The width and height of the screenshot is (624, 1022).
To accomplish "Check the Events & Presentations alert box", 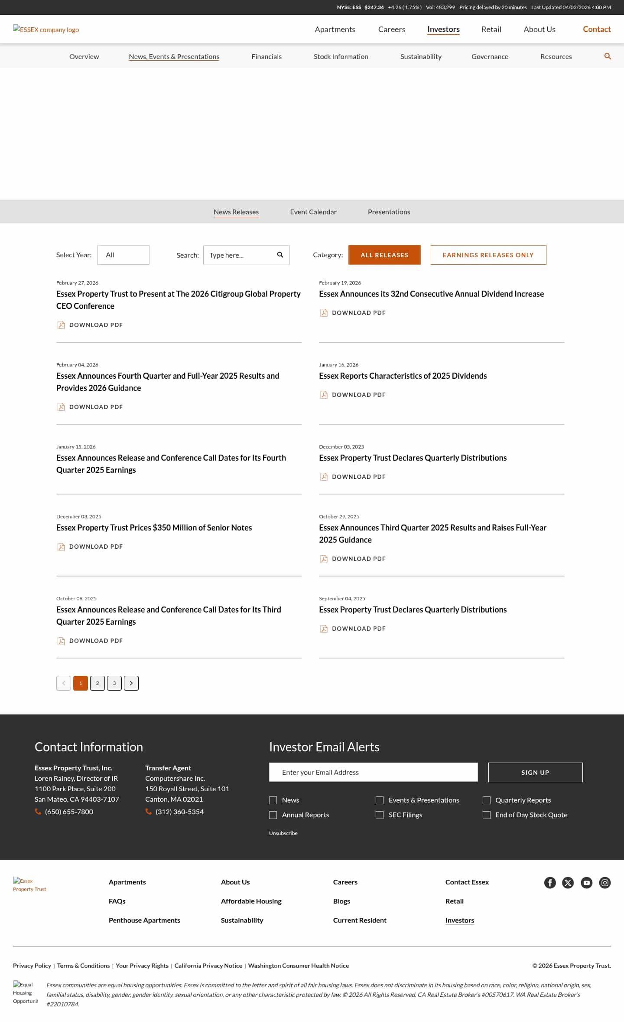I will tap(380, 800).
